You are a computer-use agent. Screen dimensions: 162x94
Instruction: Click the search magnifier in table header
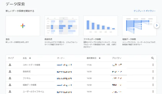click(x=152, y=58)
